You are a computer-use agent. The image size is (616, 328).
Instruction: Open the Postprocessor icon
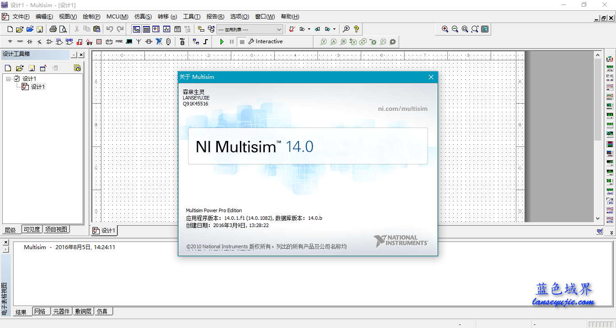click(177, 29)
